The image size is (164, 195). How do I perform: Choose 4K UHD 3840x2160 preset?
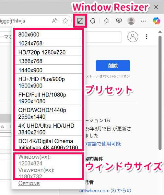(49, 129)
